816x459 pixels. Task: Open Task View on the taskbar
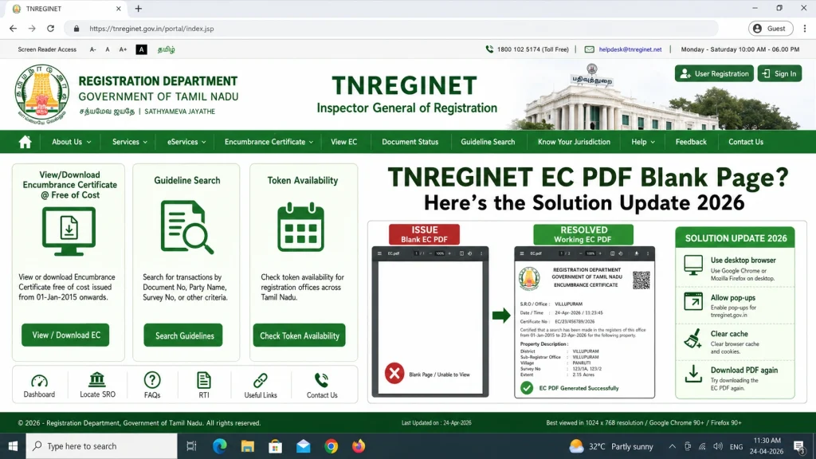click(x=191, y=446)
